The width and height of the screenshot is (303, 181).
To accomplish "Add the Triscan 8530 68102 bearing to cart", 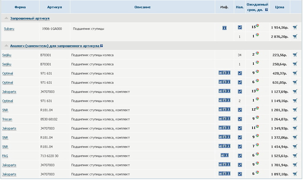I will 295,119.
